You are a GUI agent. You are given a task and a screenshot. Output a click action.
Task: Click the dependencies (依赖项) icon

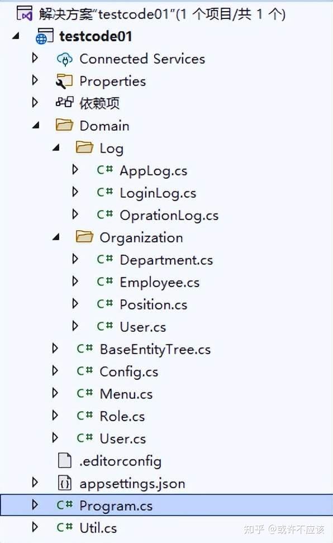pyautogui.click(x=64, y=102)
